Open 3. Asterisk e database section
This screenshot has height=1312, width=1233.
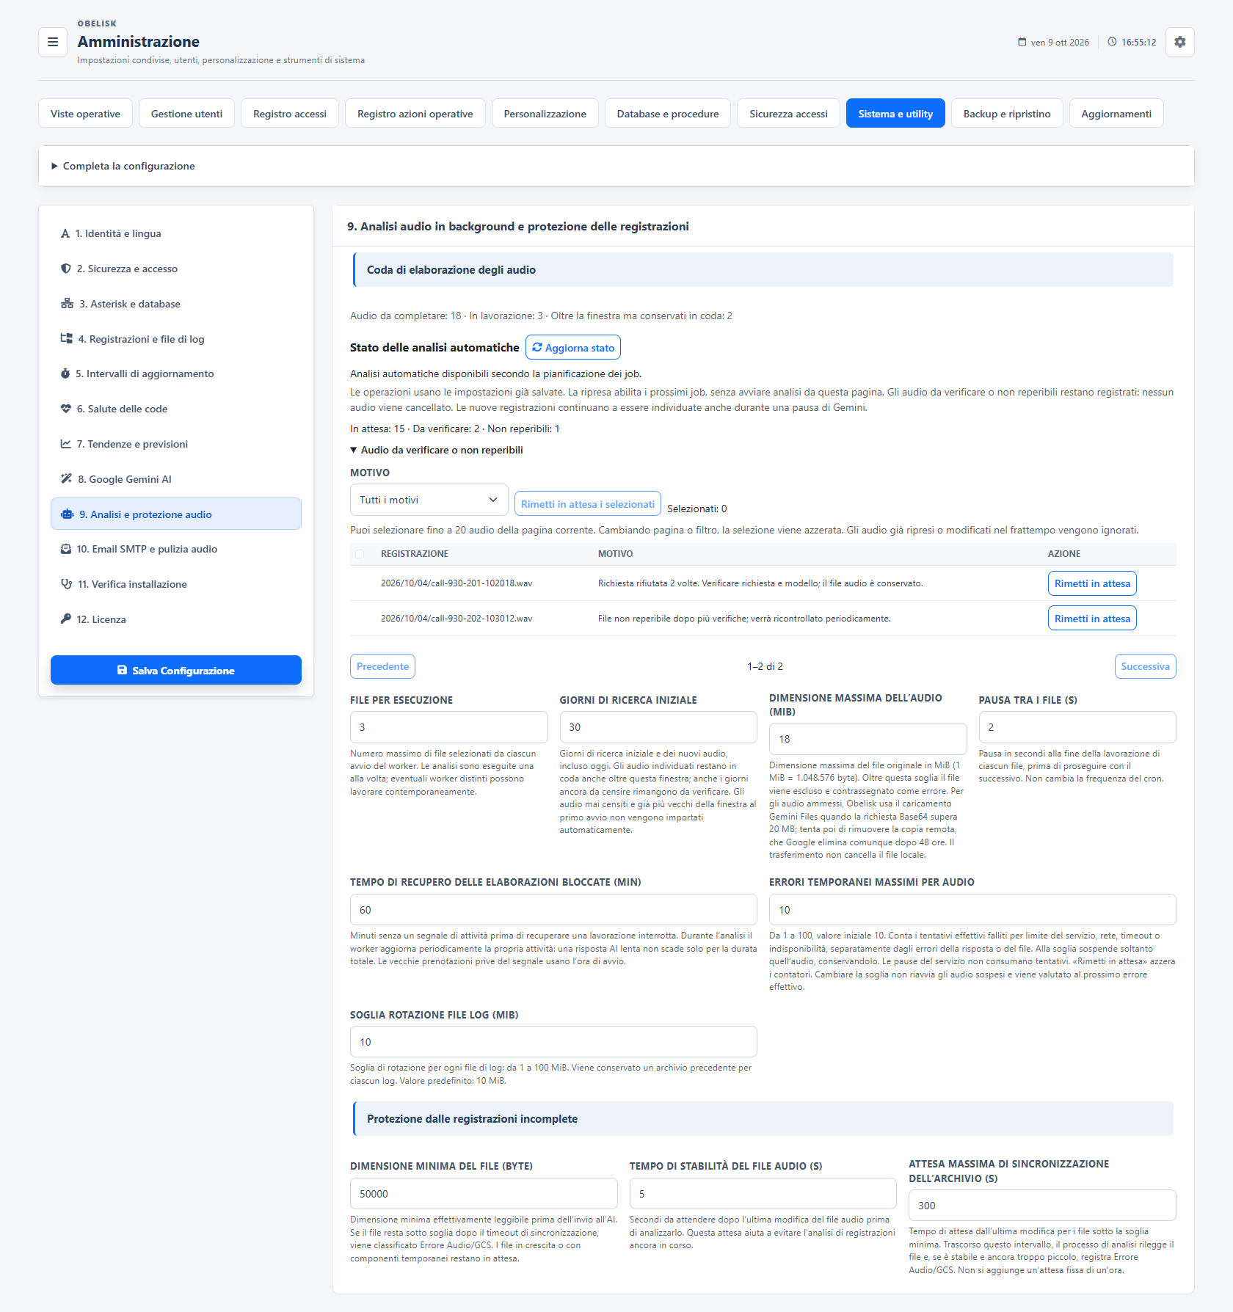coord(176,304)
